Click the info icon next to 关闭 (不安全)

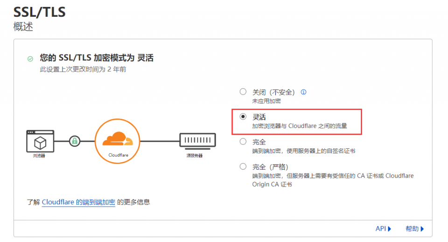(303, 92)
